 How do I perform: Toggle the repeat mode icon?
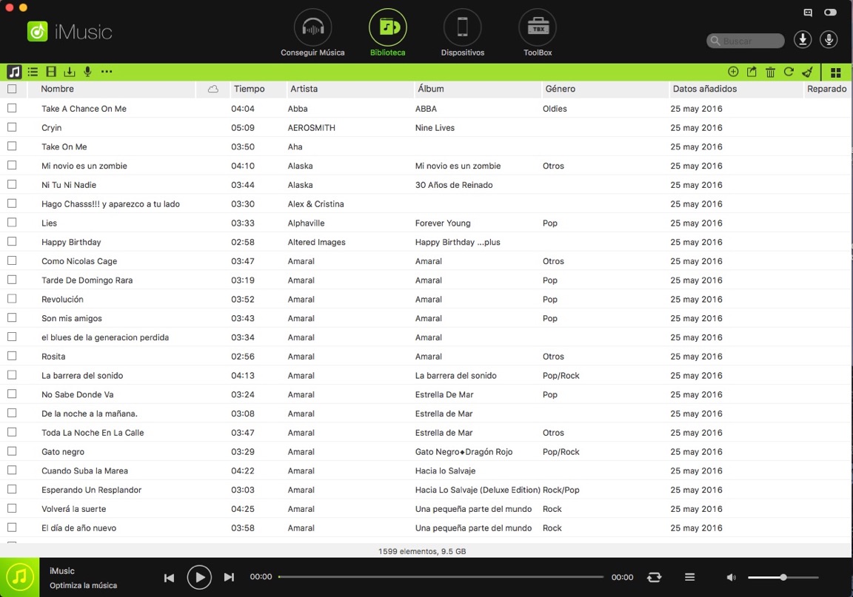click(x=654, y=578)
